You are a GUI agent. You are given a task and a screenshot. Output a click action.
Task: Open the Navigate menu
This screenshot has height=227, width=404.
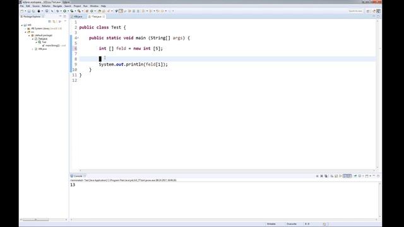tap(57, 6)
